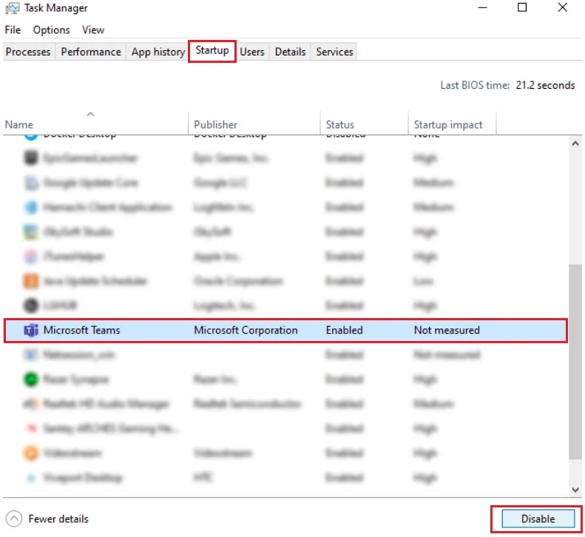Click the Last BIOS time label
The image size is (585, 537).
coord(475,86)
